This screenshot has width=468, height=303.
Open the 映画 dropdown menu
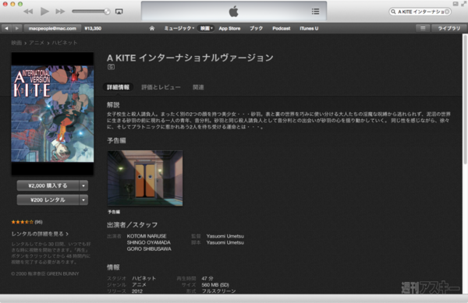click(x=206, y=28)
